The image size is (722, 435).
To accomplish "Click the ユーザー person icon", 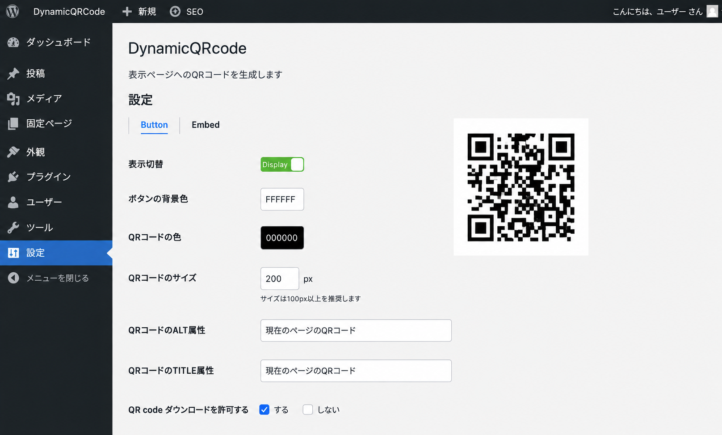I will point(13,202).
